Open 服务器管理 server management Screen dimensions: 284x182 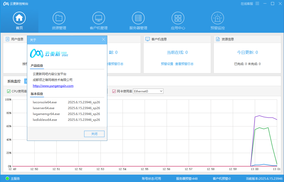coord(138,18)
